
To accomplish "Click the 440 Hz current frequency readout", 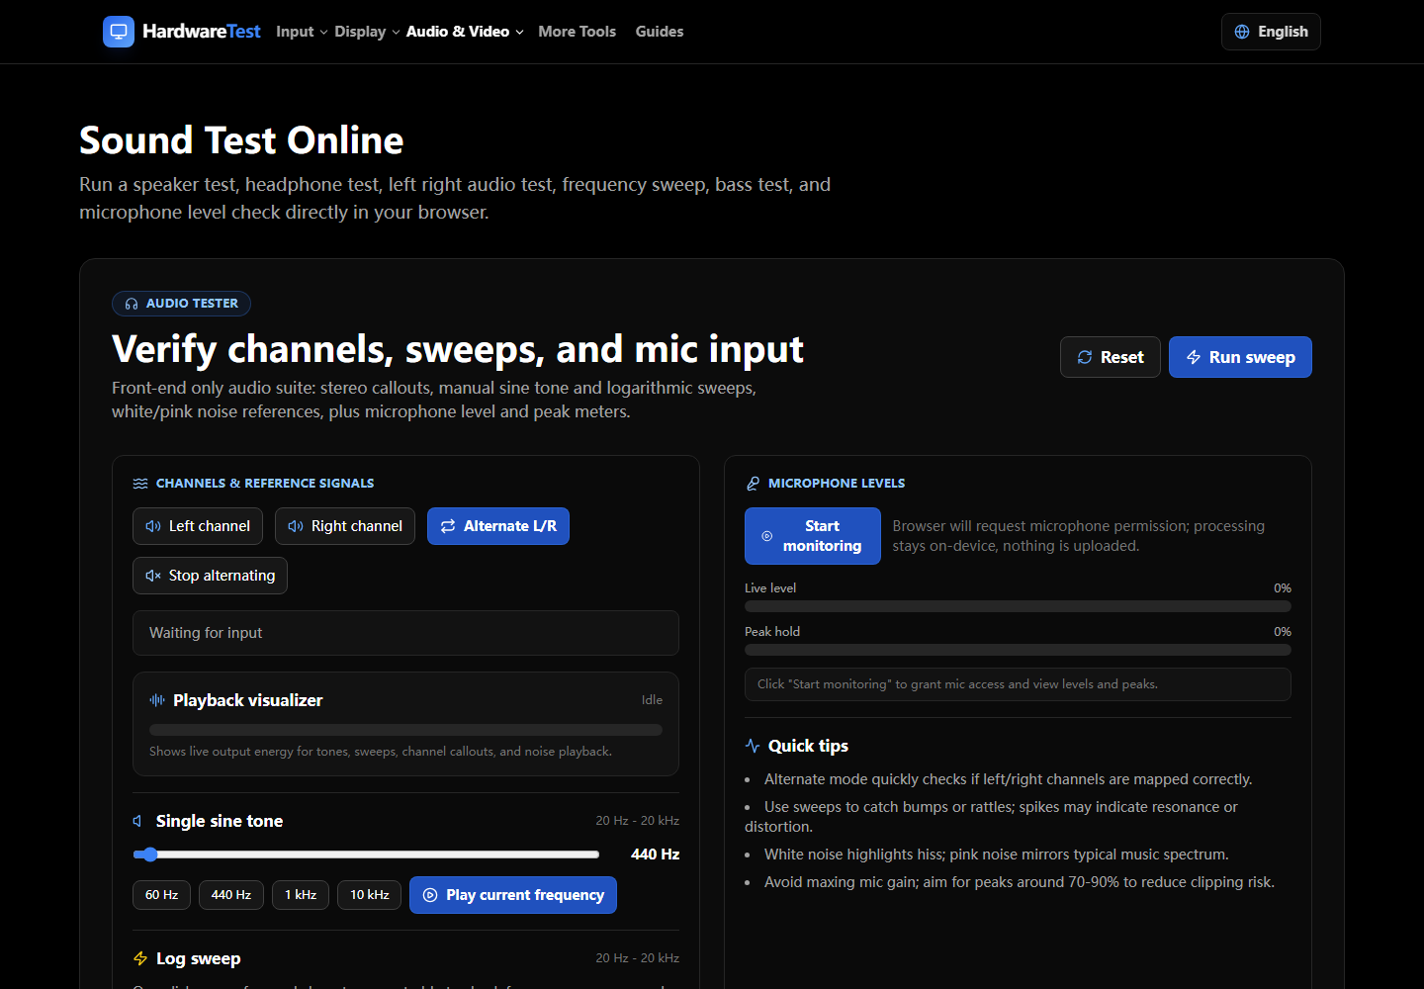I will pyautogui.click(x=655, y=854).
